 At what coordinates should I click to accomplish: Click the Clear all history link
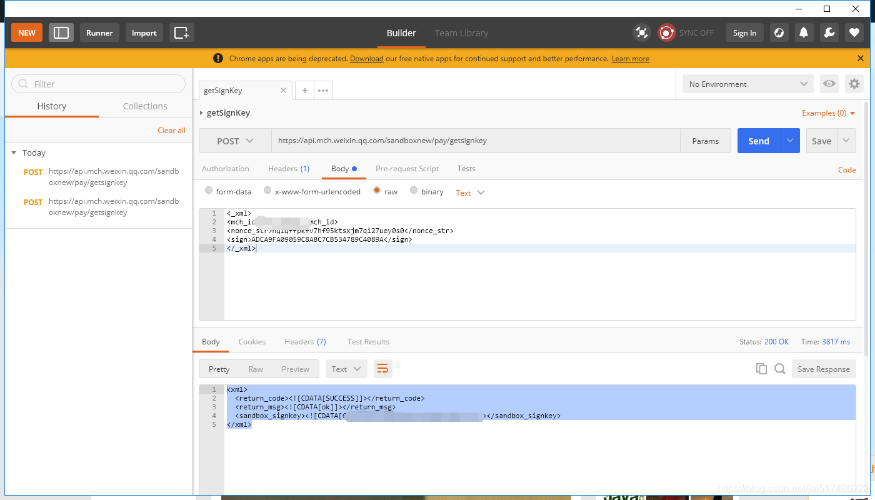pyautogui.click(x=171, y=131)
